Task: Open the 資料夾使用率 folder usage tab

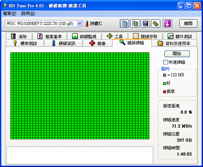Action: [174, 43]
